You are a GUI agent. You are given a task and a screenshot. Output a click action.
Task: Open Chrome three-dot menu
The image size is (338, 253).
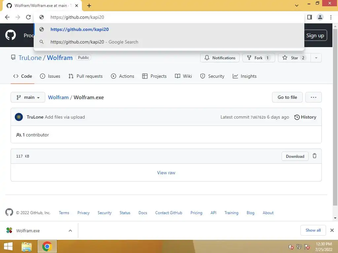coord(331,17)
